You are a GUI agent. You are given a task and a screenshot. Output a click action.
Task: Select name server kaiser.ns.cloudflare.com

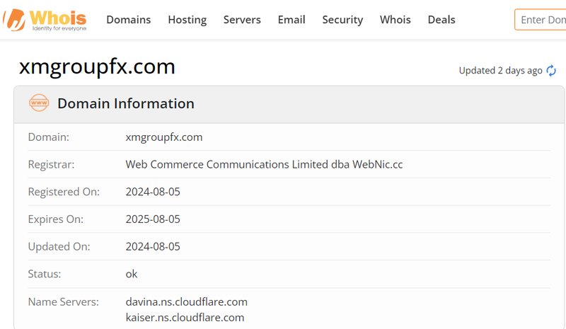(x=185, y=318)
